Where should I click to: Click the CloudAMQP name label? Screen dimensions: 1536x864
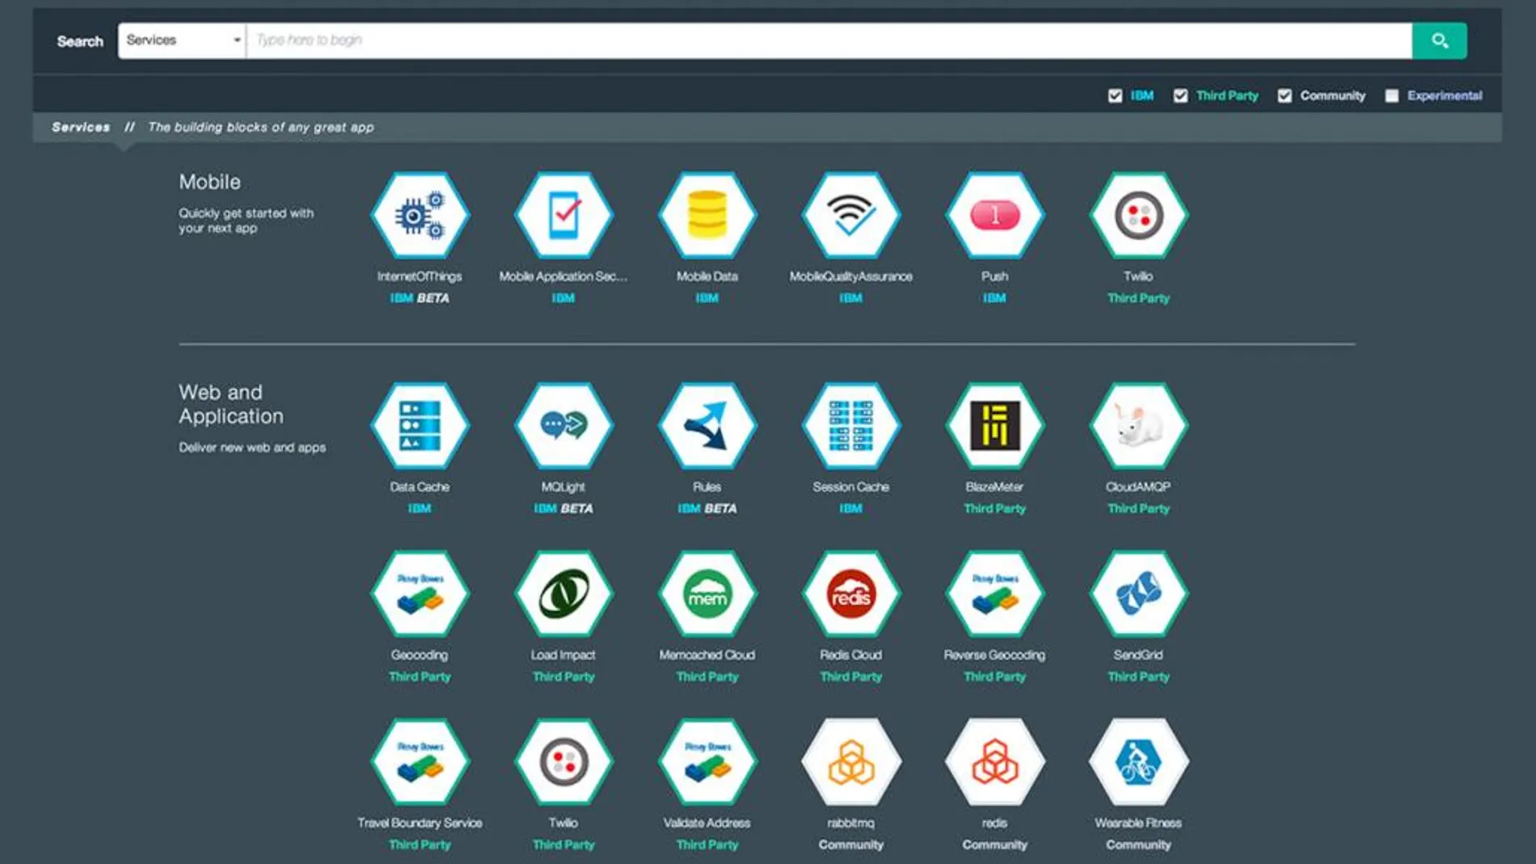[1138, 487]
